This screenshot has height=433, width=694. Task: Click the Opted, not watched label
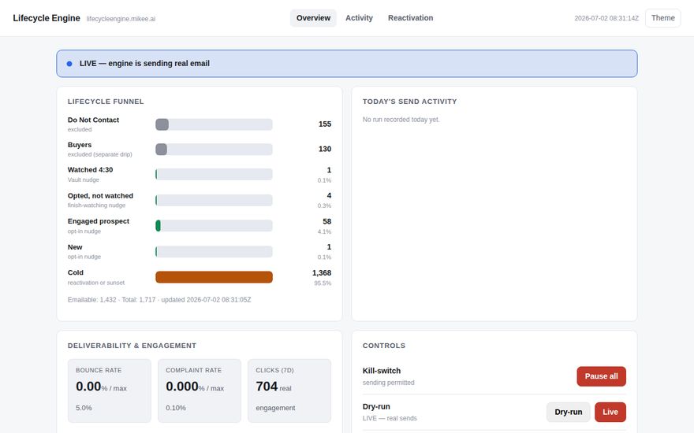pos(100,196)
